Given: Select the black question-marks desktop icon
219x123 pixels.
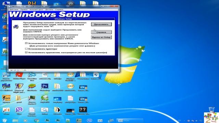Looking at the screenshot, I should pyautogui.click(x=83, y=111).
